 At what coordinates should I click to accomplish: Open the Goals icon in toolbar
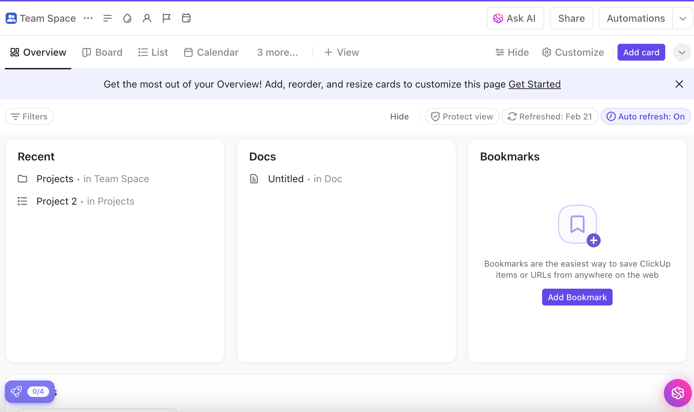click(166, 18)
